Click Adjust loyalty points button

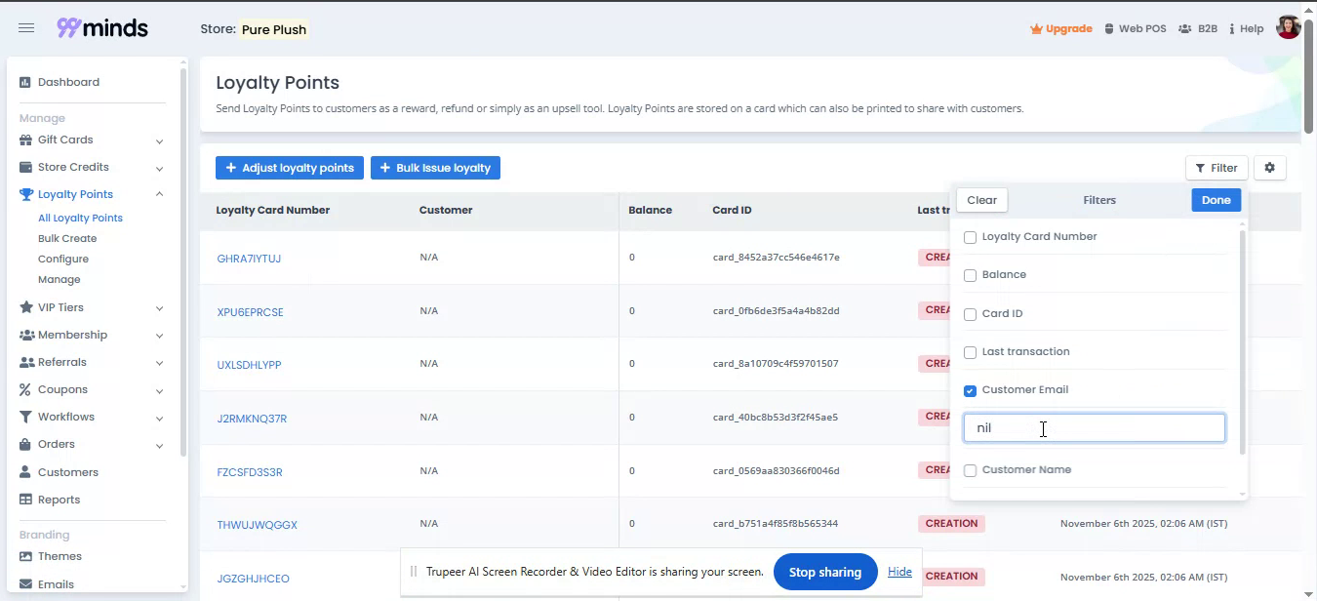[290, 168]
